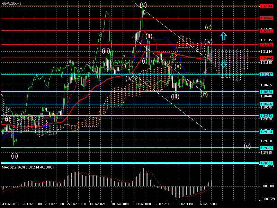Click the 3 Jan 13:00 time label

click(186, 204)
